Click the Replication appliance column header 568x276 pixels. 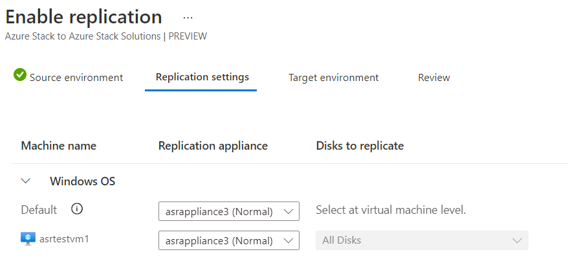[x=213, y=146]
